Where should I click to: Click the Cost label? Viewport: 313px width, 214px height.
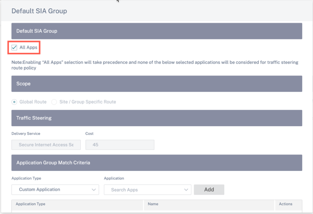[89, 134]
